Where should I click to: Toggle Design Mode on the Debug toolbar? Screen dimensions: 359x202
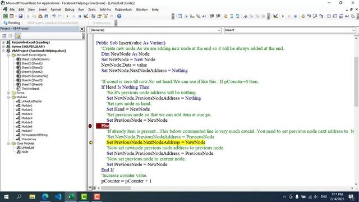pyautogui.click(x=275, y=16)
